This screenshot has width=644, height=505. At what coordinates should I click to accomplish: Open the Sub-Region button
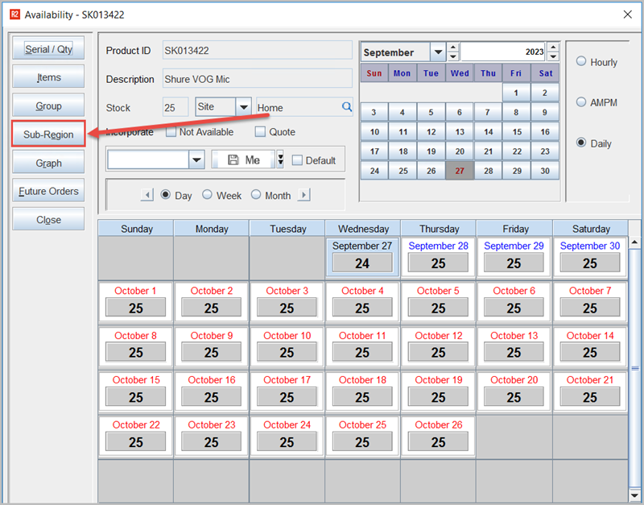tap(48, 135)
